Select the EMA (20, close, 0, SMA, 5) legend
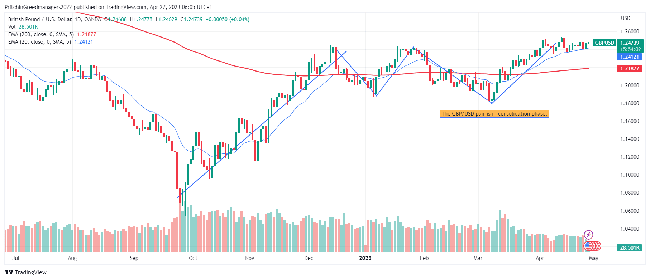The height and width of the screenshot is (280, 650). [x=51, y=42]
